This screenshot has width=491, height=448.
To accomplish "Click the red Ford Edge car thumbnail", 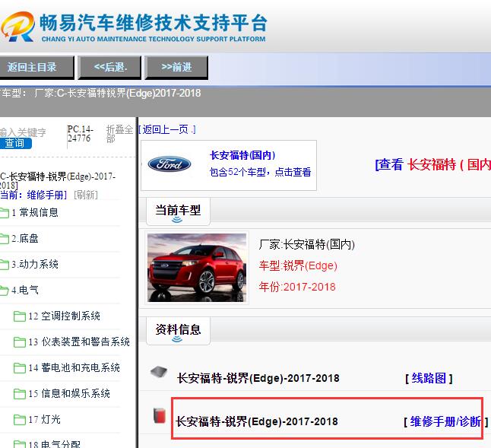I will (x=197, y=268).
